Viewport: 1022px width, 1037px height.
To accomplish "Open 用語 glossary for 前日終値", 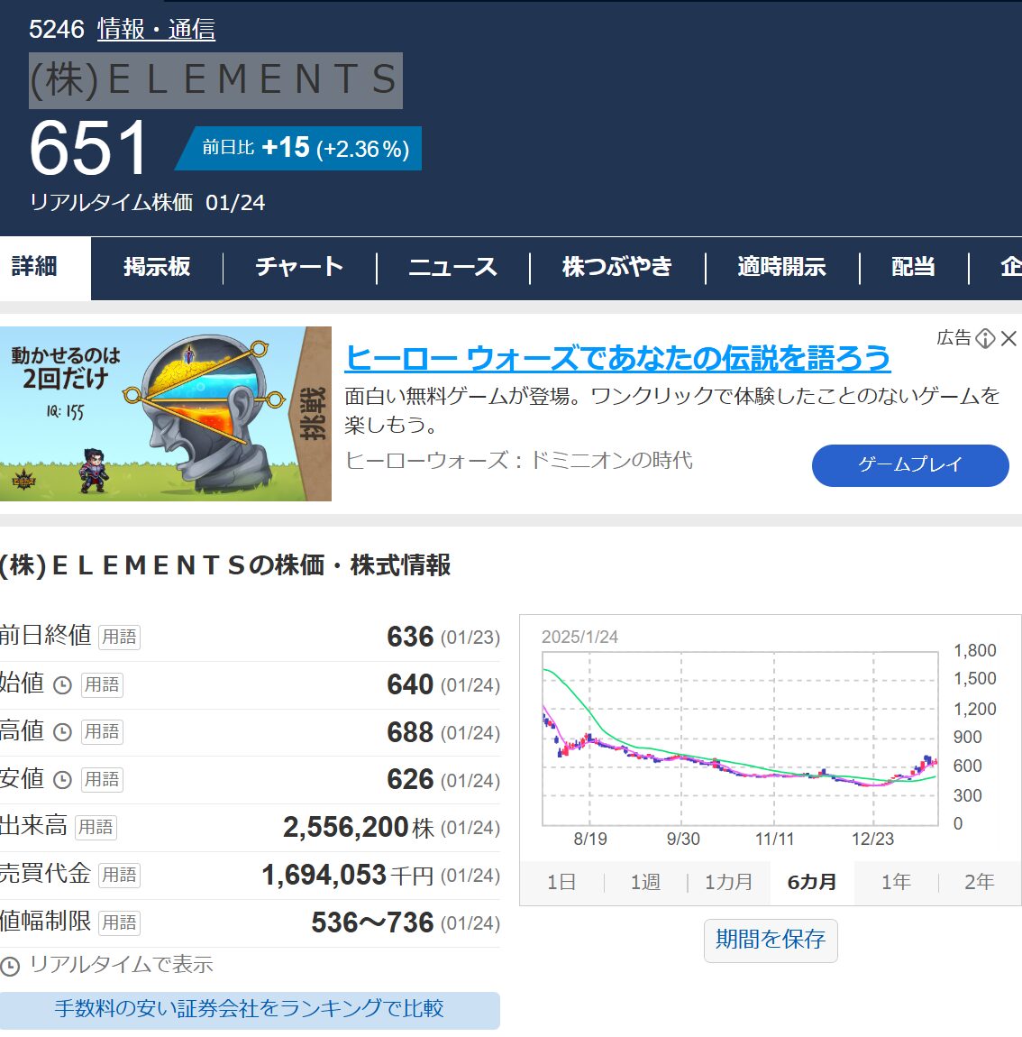I will pos(119,638).
